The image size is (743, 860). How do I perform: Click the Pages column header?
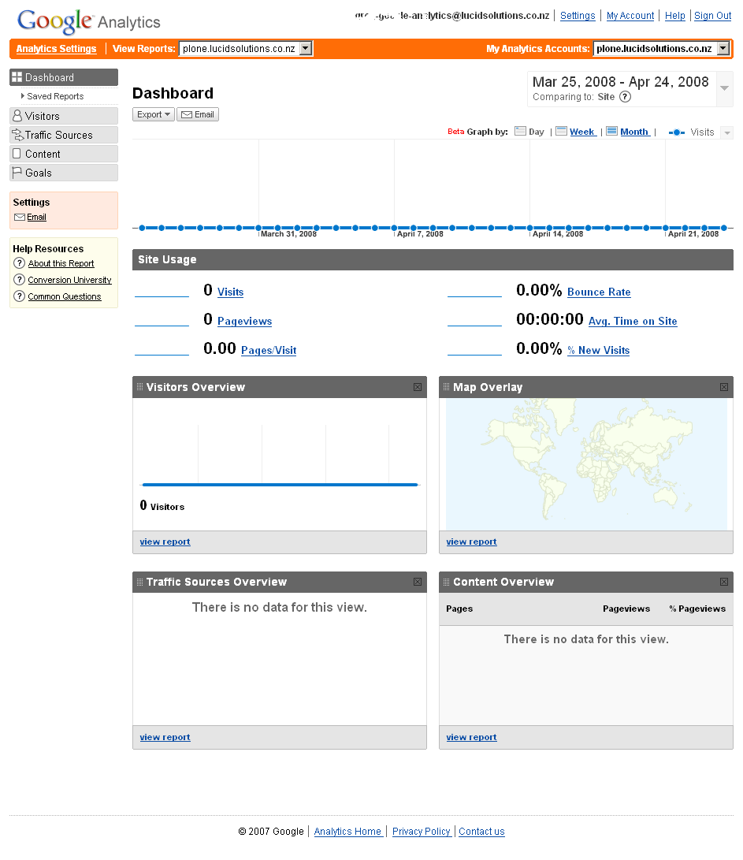pos(459,609)
